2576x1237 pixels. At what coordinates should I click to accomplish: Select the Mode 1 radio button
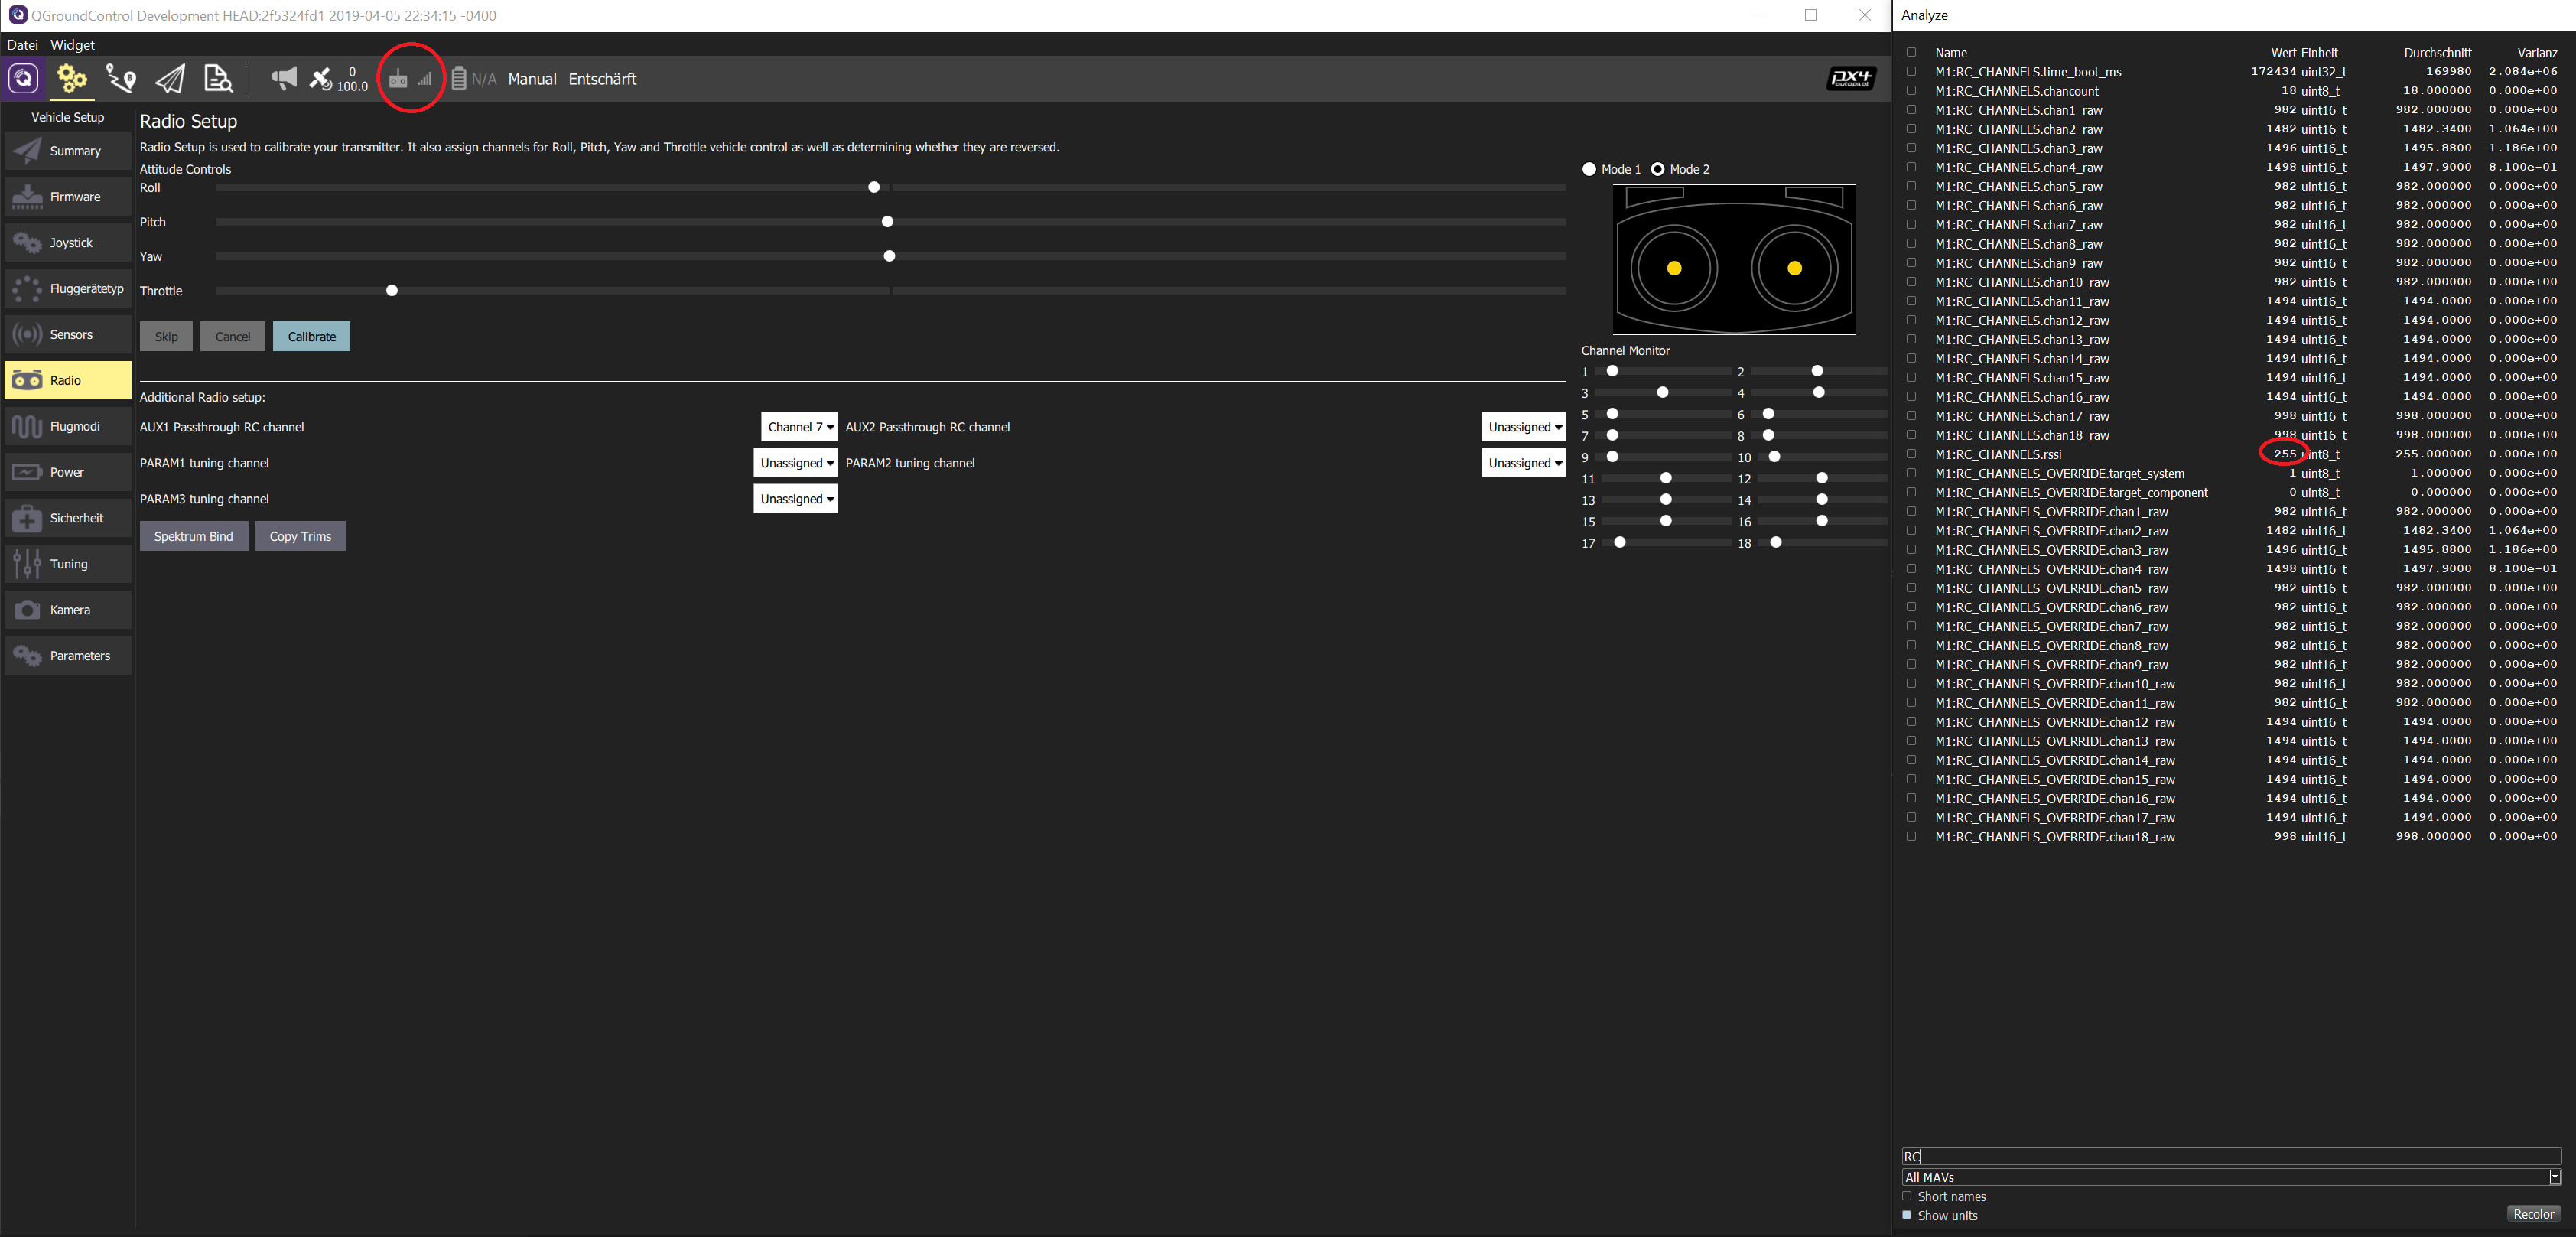(x=1589, y=169)
